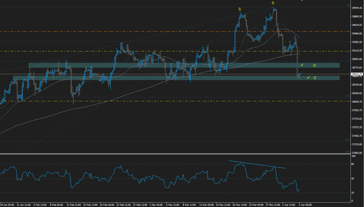This screenshot has width=364, height=207.
Task: Click the 37745.65 price scale label
Action: (357, 119)
